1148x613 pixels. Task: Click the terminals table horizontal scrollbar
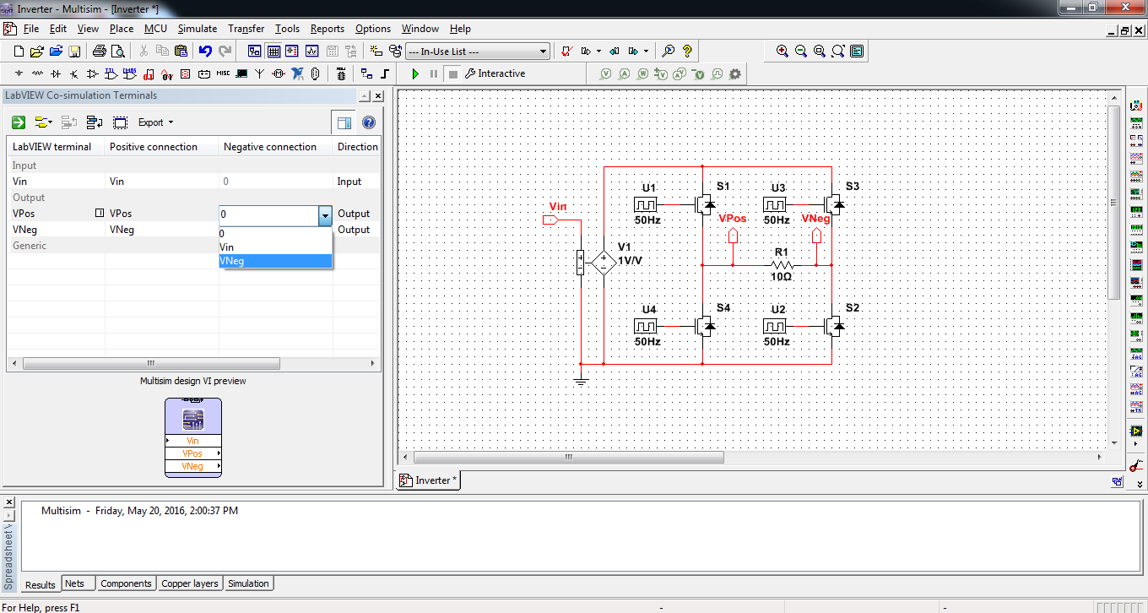(151, 364)
